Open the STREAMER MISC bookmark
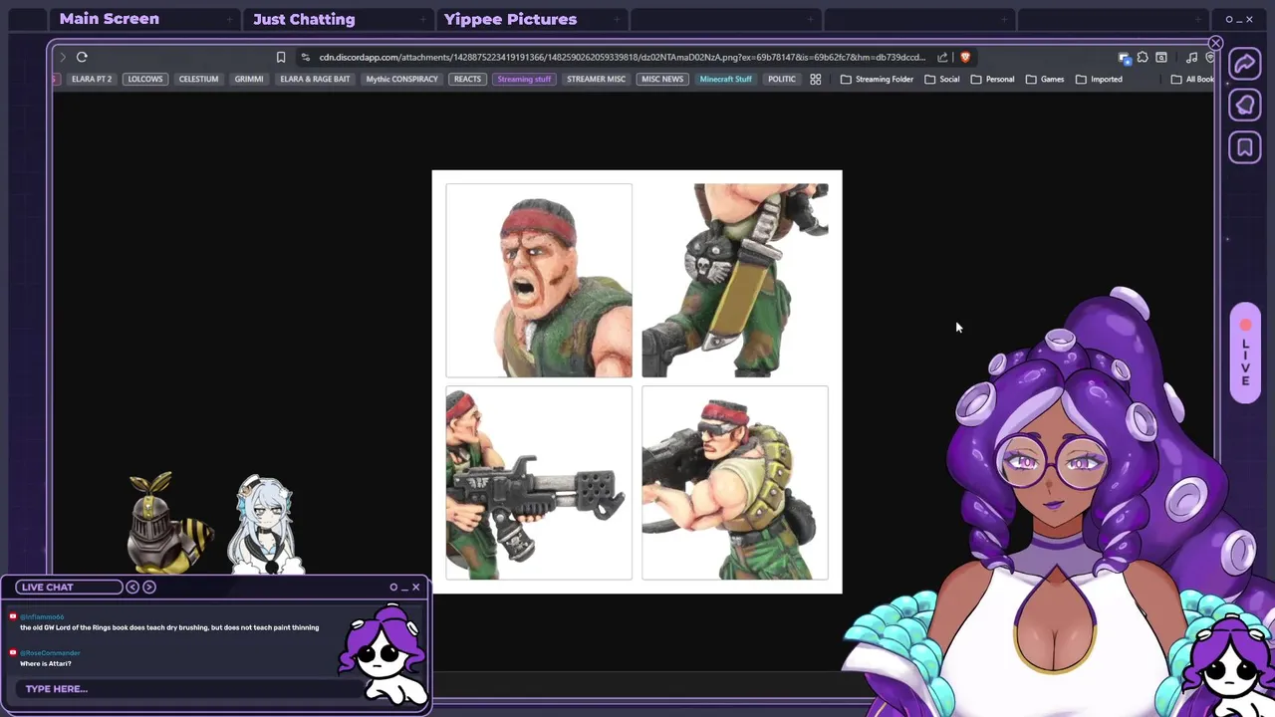Viewport: 1275px width, 717px height. [x=596, y=79]
